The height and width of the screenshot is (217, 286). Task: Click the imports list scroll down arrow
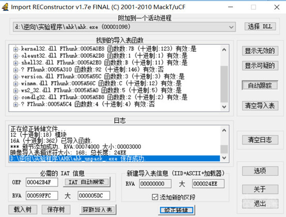point(224,107)
